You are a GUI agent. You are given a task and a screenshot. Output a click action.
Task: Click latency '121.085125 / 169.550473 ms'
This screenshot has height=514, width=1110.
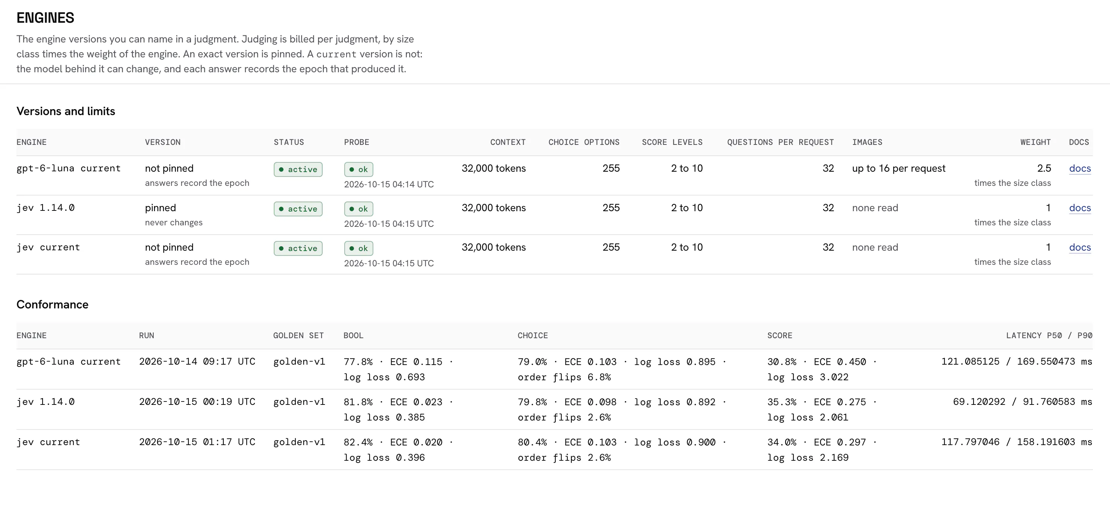1017,362
